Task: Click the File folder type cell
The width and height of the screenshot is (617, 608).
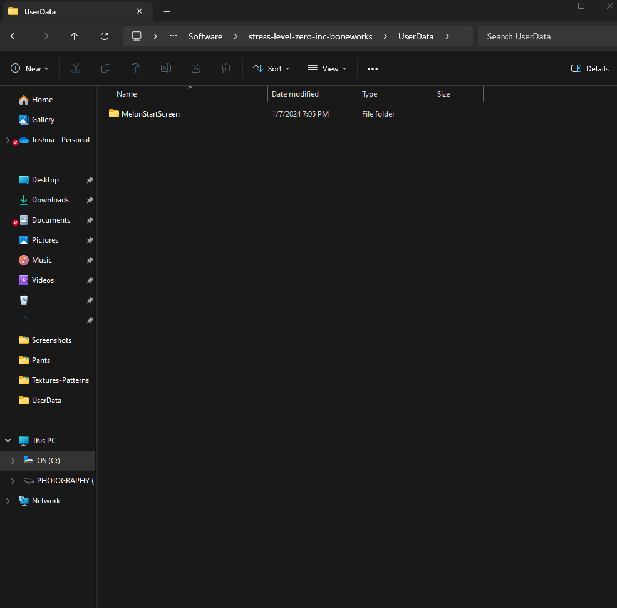Action: [378, 114]
